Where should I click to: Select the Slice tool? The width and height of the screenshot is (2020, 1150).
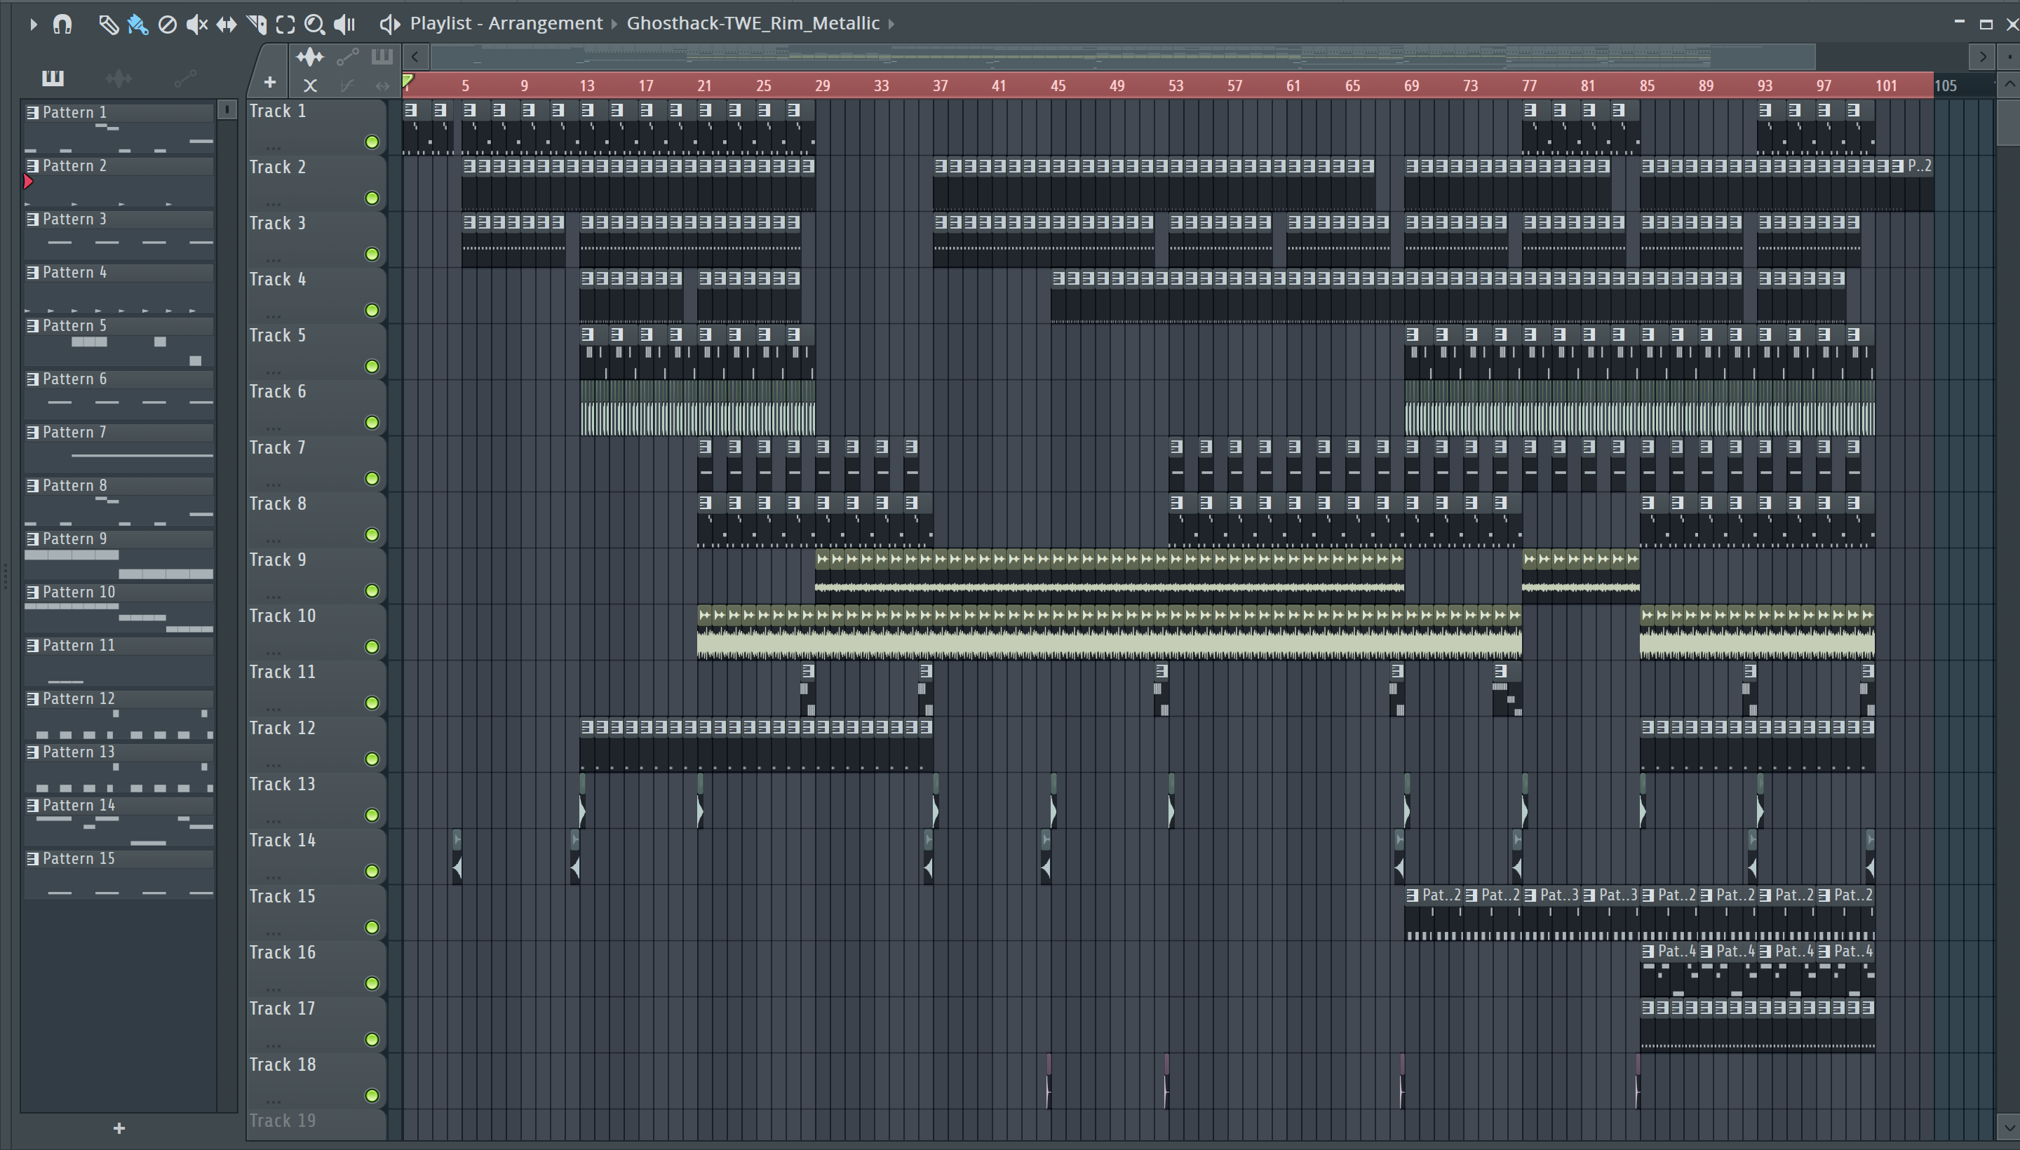[256, 25]
